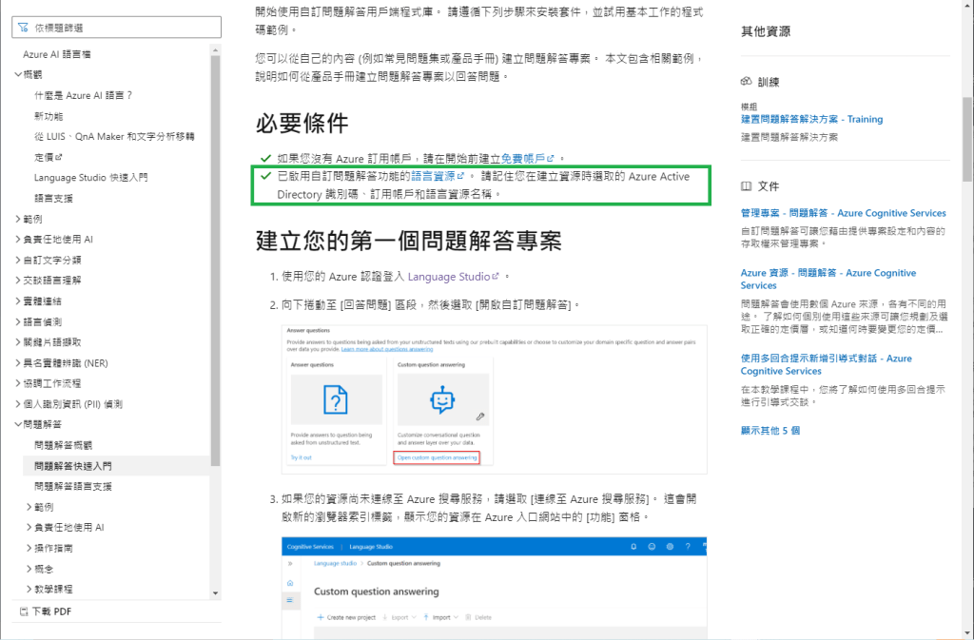Click the robot icon in Custom question answering card
The width and height of the screenshot is (974, 640).
click(442, 400)
